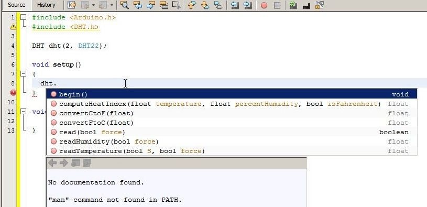Click Find Previous Occurrence arrow icon
Screen dimensions: 427x207
pyautogui.click(x=138, y=5)
